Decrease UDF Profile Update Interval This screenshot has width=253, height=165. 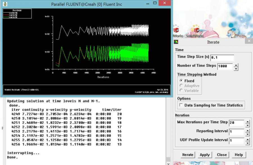(x=247, y=143)
